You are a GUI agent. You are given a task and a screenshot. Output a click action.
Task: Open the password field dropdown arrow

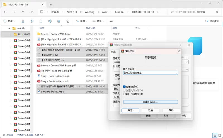(x=176, y=73)
